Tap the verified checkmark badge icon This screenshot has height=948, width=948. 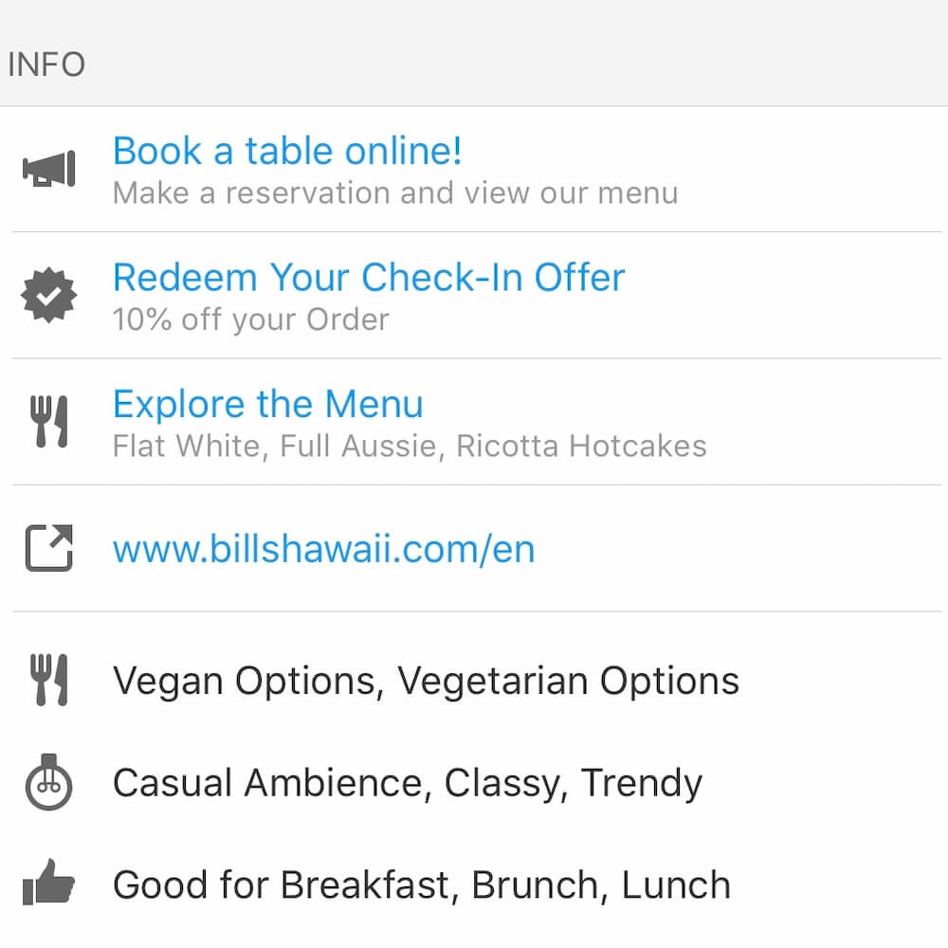pyautogui.click(x=49, y=295)
